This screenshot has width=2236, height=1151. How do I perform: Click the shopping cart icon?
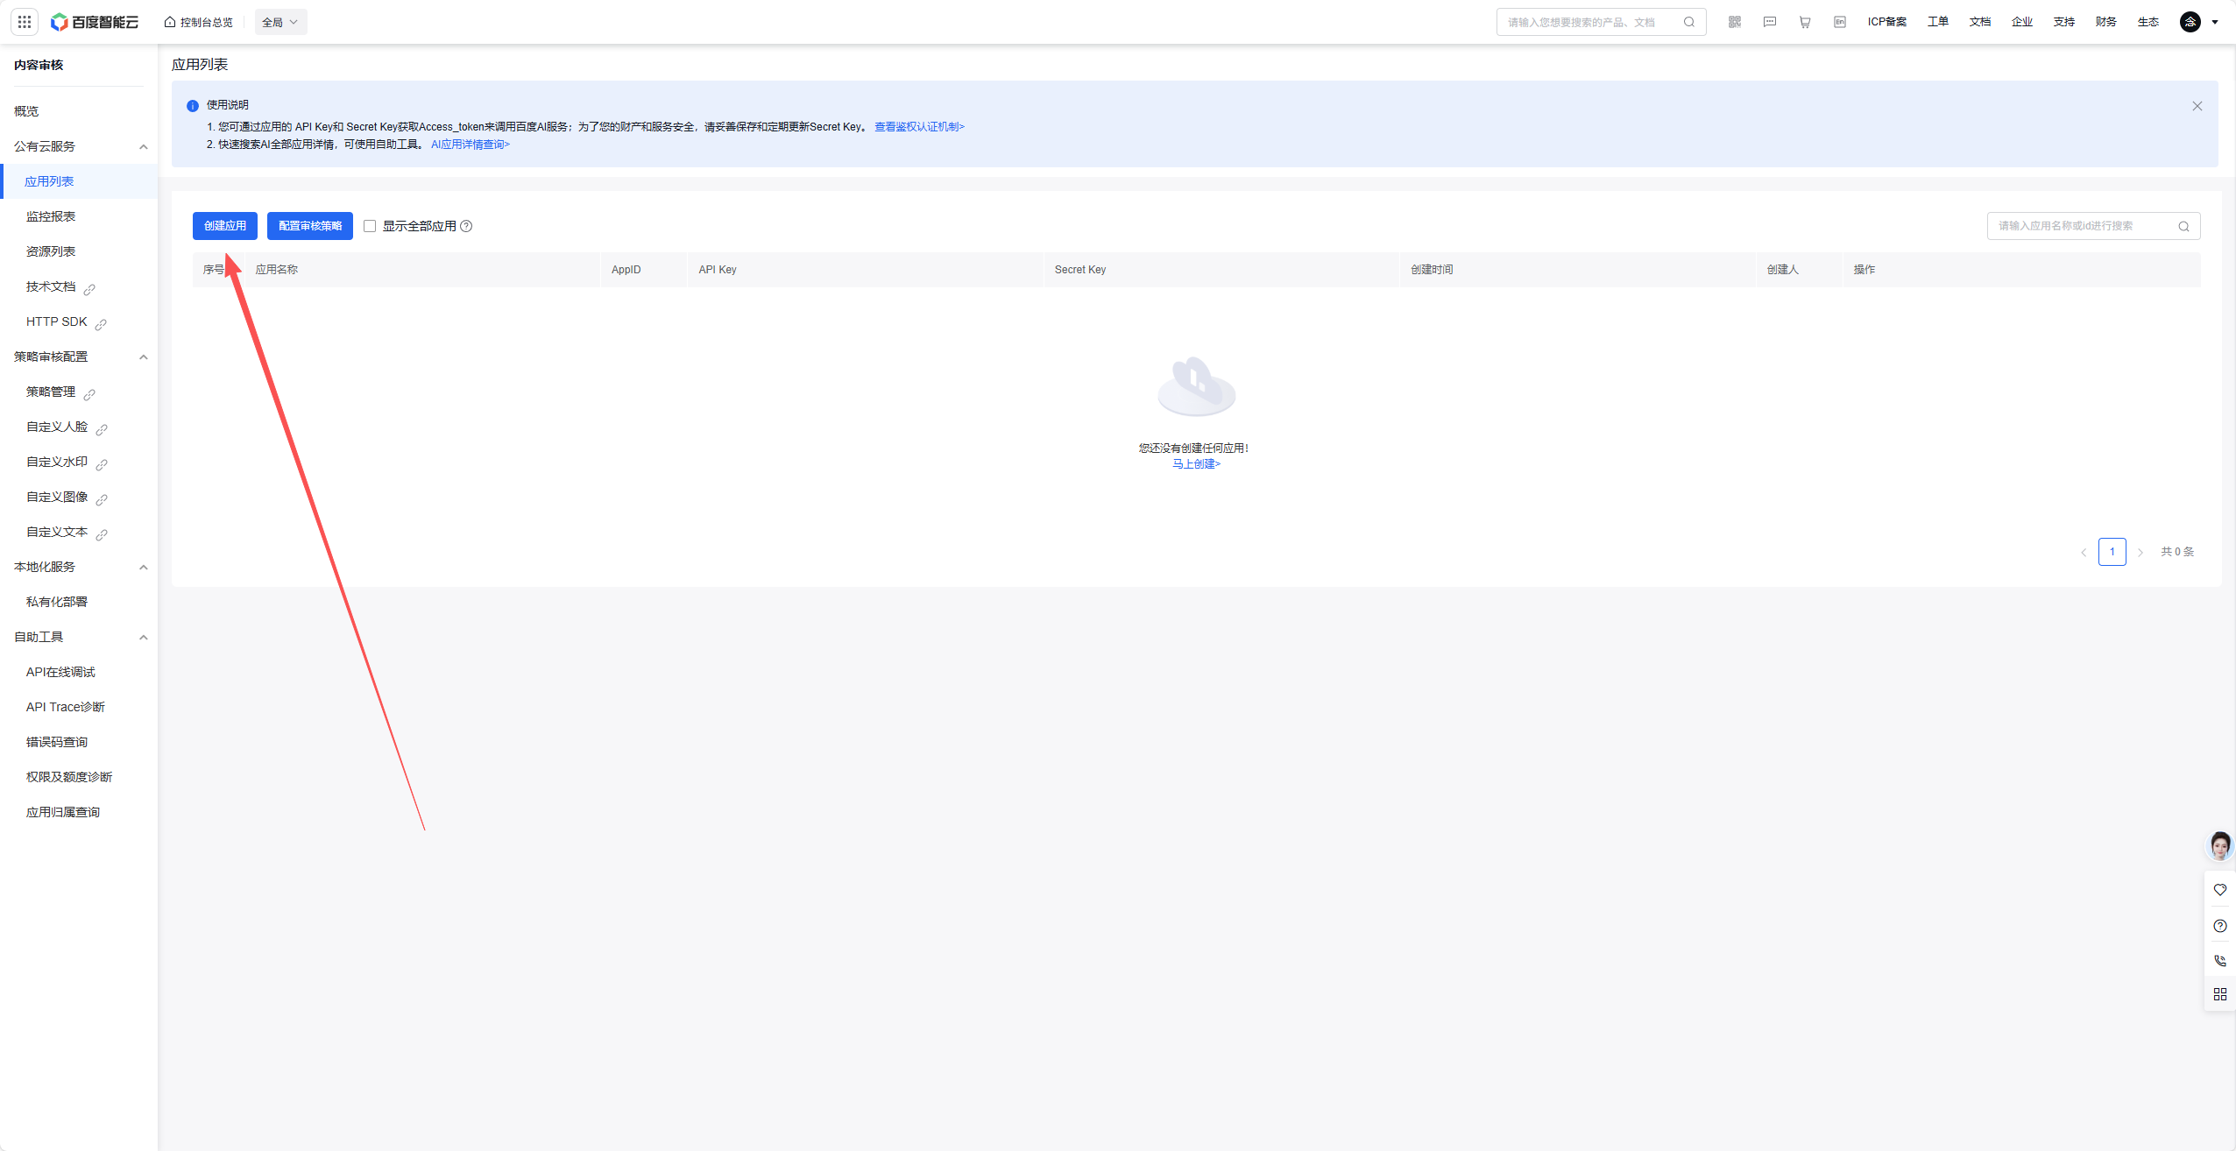click(x=1805, y=22)
